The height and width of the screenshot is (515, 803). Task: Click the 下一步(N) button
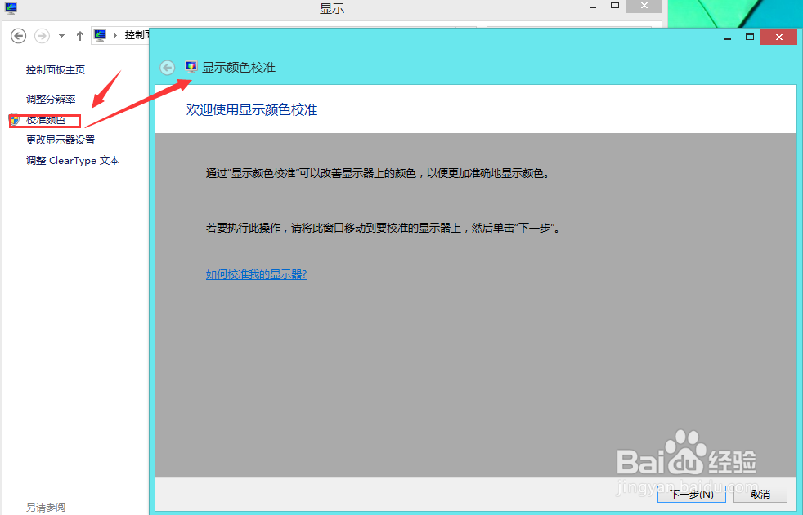coord(691,495)
